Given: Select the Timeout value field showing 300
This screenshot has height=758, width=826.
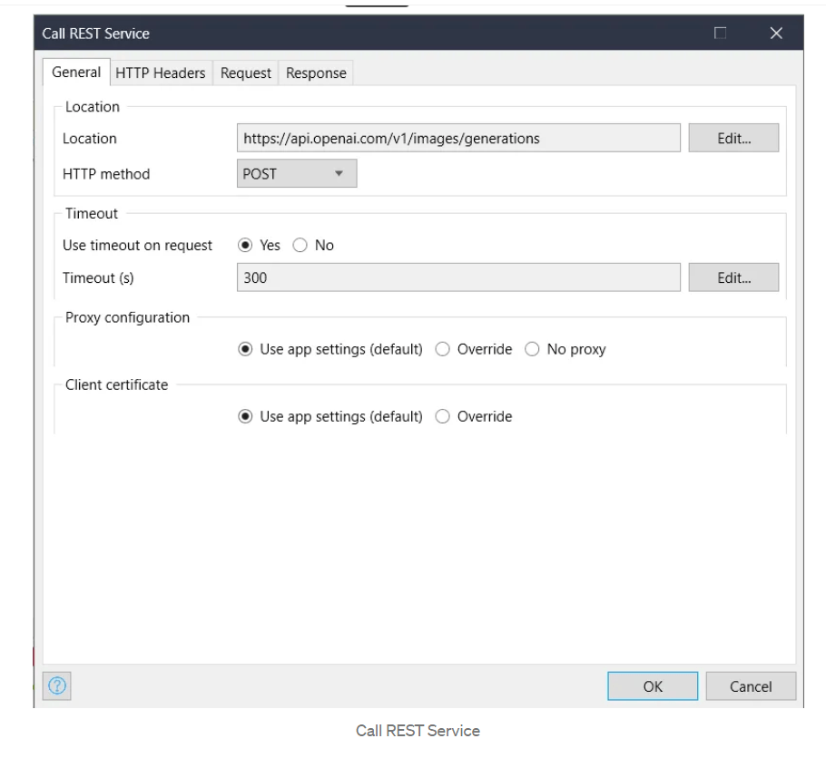Looking at the screenshot, I should [454, 277].
